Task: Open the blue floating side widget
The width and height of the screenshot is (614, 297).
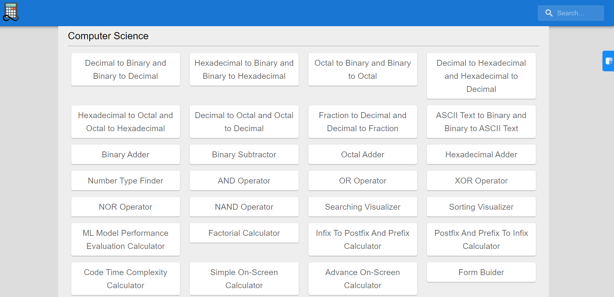Action: (608, 61)
